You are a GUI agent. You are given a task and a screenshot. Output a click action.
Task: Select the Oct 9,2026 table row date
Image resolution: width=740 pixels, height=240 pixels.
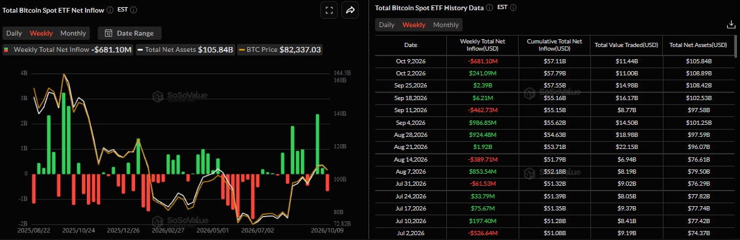pyautogui.click(x=410, y=62)
